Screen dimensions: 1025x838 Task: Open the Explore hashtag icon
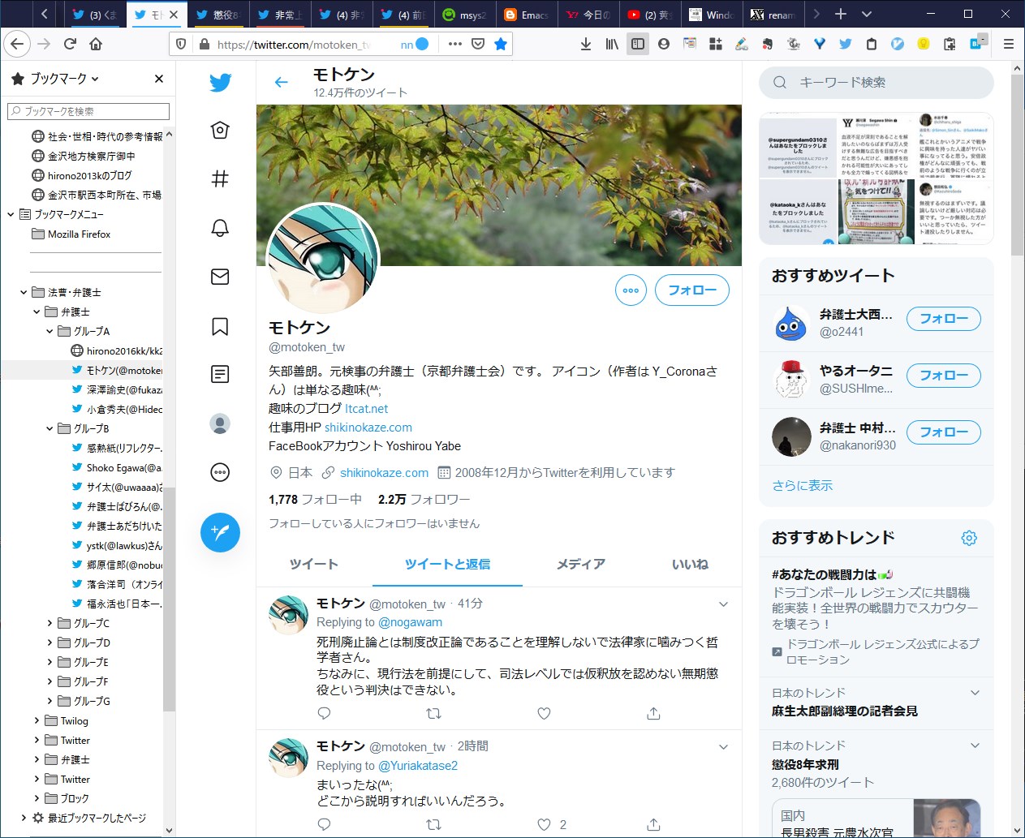(220, 179)
